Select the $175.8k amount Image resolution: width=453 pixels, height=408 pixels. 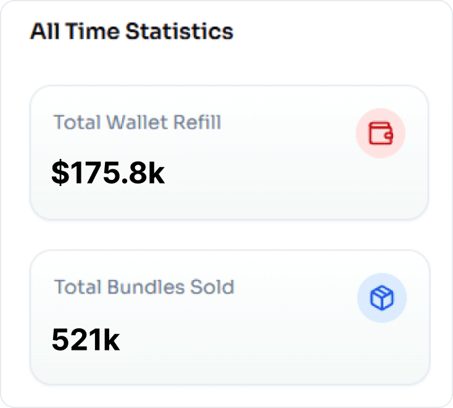point(108,174)
